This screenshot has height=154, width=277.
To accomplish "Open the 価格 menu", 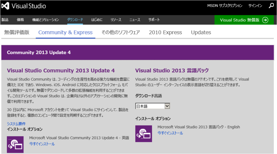I will pos(20,20).
